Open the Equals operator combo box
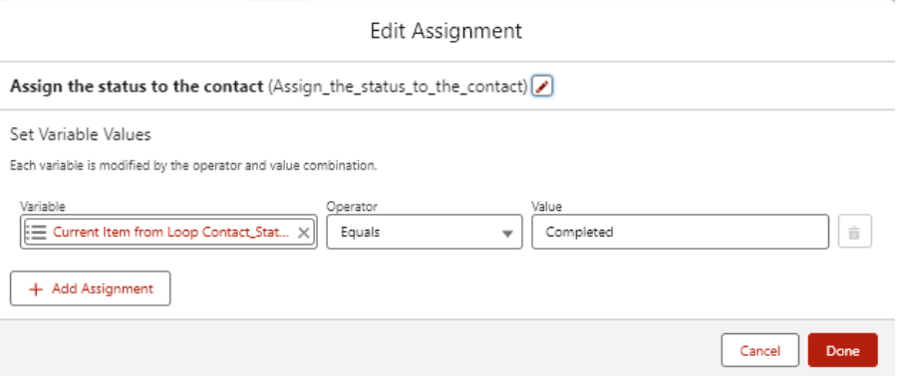This screenshot has width=899, height=376. 425,232
